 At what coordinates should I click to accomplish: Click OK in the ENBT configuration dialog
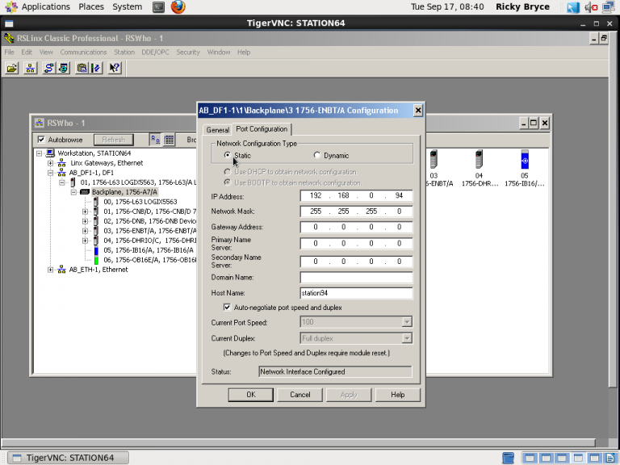tap(251, 395)
